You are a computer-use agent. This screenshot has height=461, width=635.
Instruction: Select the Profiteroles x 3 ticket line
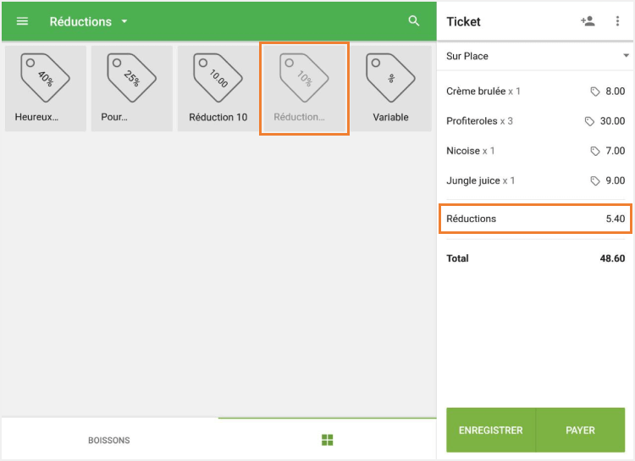coord(535,121)
